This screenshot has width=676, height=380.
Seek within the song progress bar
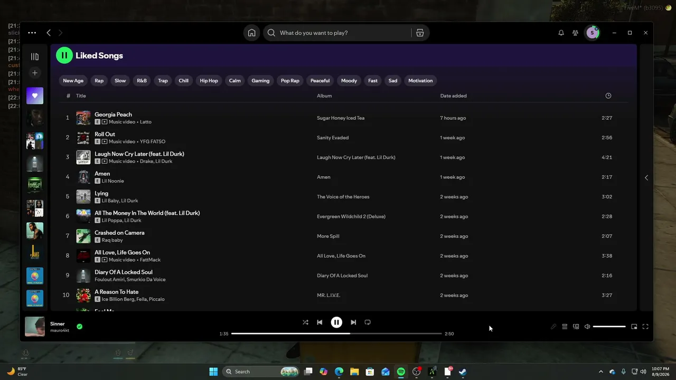336,334
